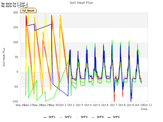Image resolution: width=163 pixels, height=122 pixels.
Task: Select the SHF2 legend label
Action: 68,117
